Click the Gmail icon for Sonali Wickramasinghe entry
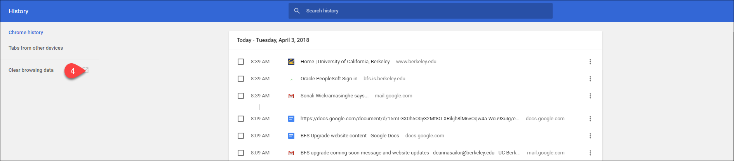The height and width of the screenshot is (161, 734). tap(291, 96)
